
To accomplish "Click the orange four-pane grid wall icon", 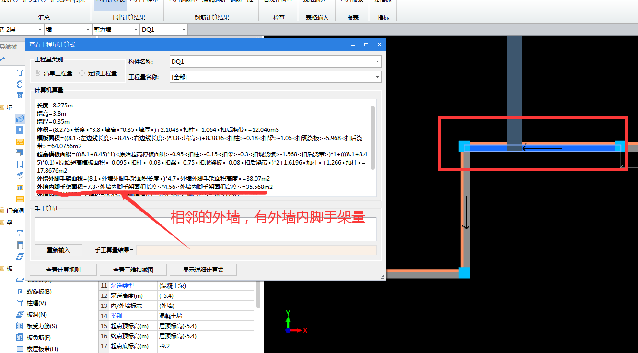I will [x=20, y=199].
